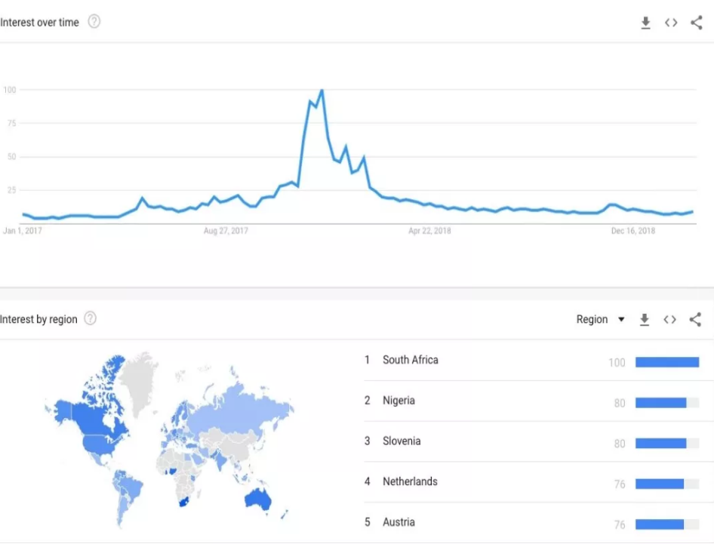Download the Interest over time data
The image size is (714, 550).
(x=645, y=23)
